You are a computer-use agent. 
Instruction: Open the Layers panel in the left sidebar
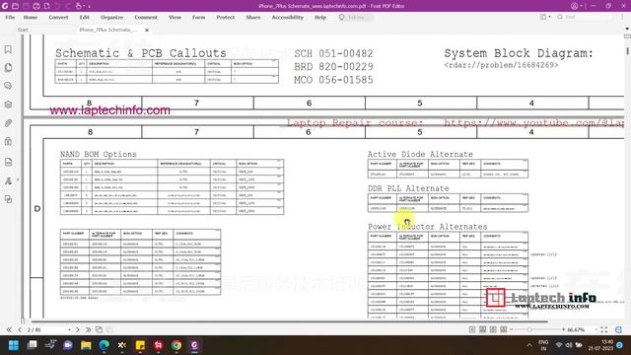tap(8, 105)
